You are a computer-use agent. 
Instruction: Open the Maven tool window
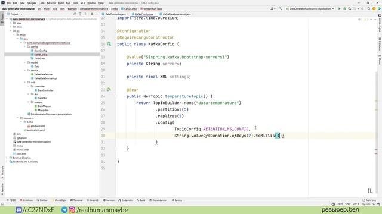point(380,59)
